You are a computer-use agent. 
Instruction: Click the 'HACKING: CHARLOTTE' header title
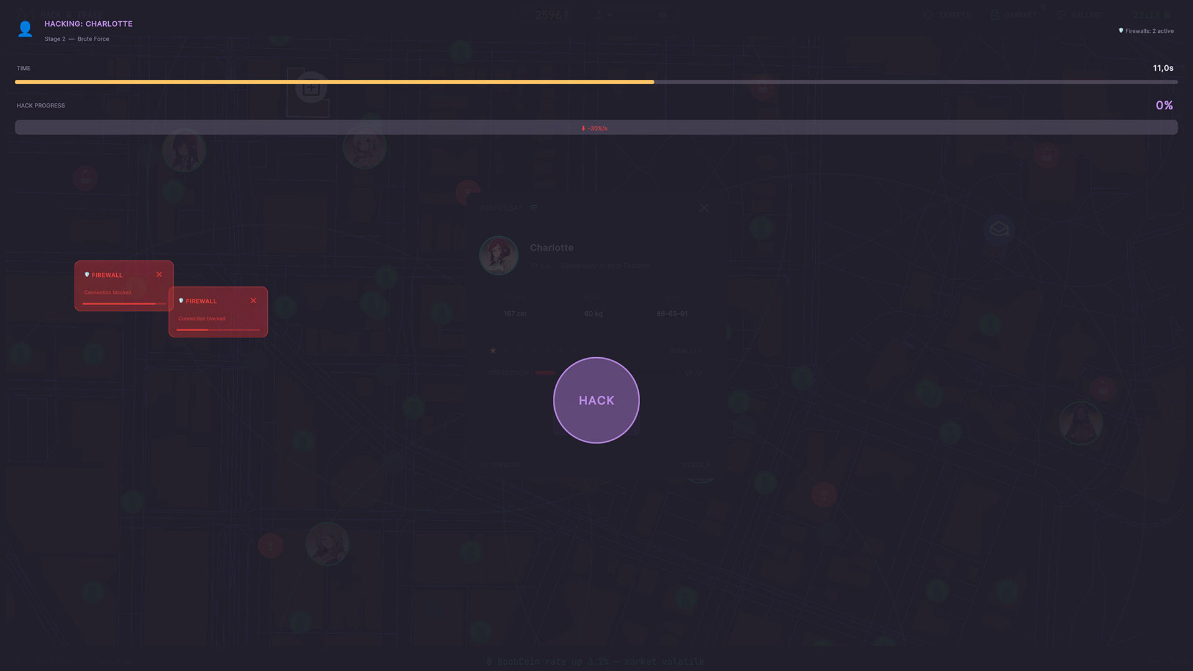88,24
